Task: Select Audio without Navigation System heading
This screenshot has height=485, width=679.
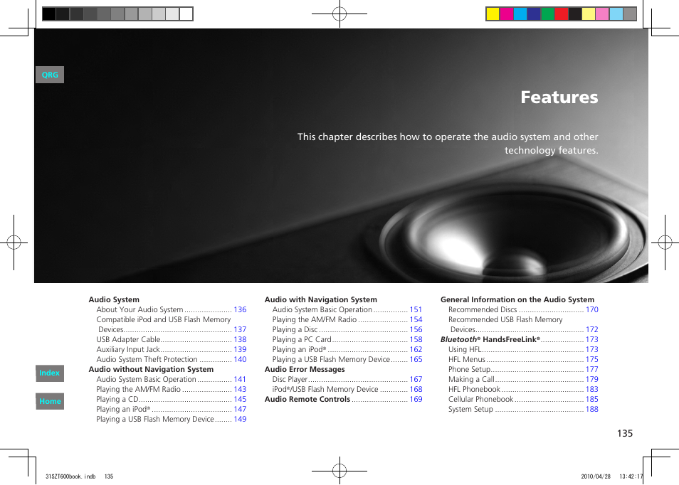Action: [x=151, y=369]
